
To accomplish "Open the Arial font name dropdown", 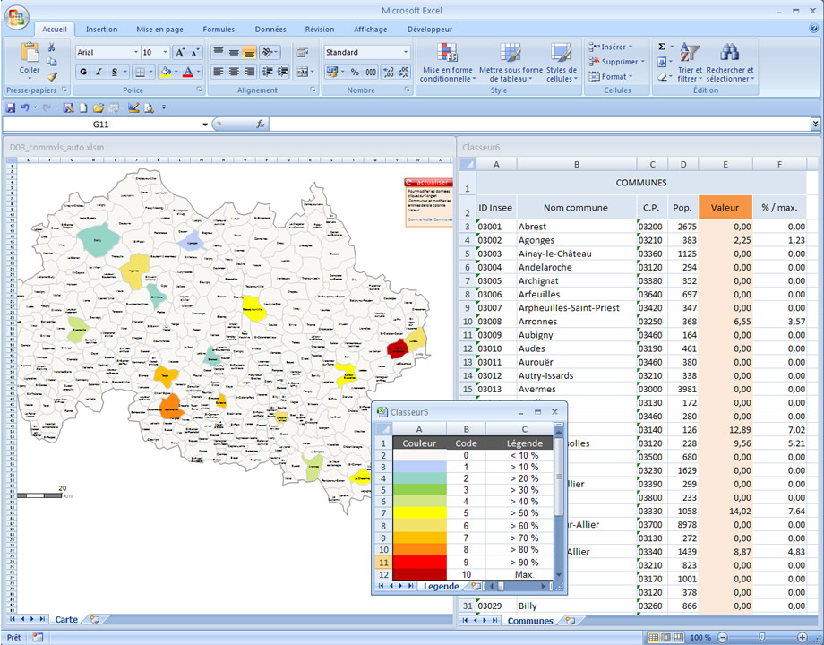I will [134, 53].
